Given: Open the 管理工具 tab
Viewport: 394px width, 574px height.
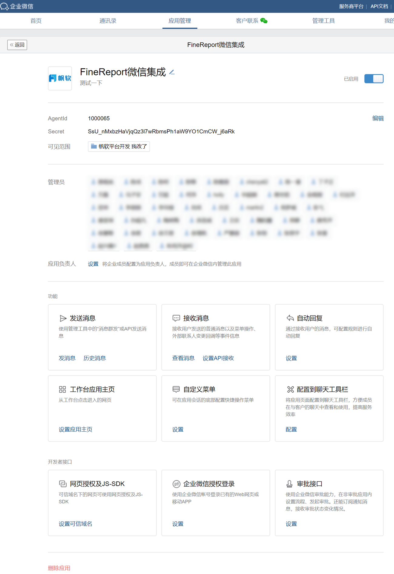Looking at the screenshot, I should [323, 21].
